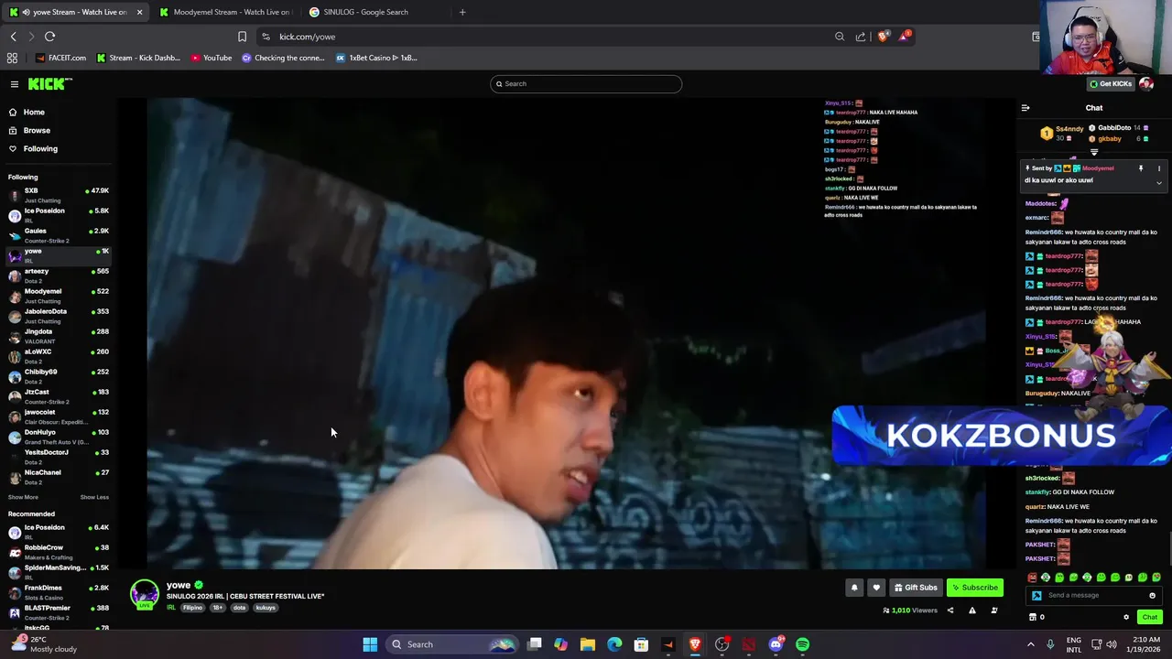Toggle the Kick sidebar hamburger menu
Screen dimensions: 1172x659
click(x=15, y=84)
